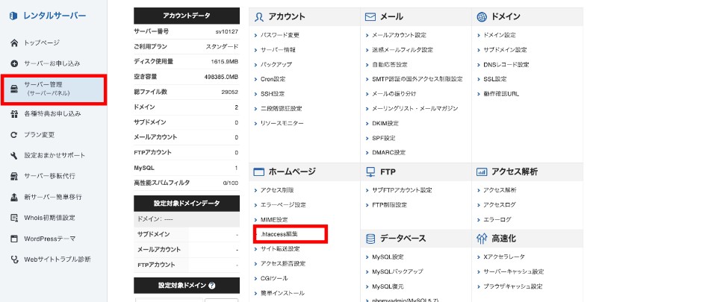Open the アクセス制限 link under ホームページ

click(x=276, y=190)
